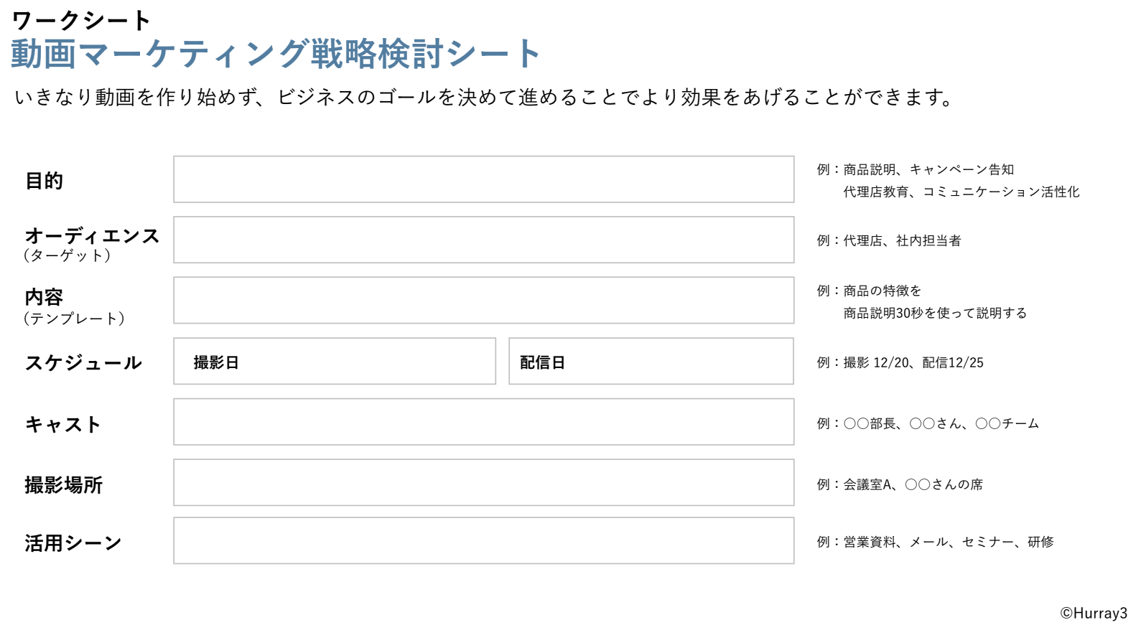Click the オーディエンス label text
The height and width of the screenshot is (630, 1136).
[x=92, y=236]
